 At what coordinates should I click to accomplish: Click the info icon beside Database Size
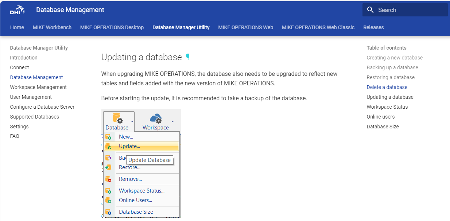click(x=108, y=212)
